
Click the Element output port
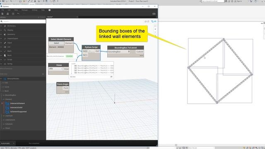tap(69, 43)
